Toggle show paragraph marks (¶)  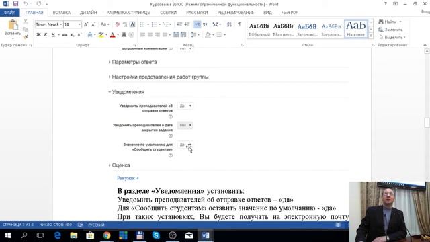(239, 24)
